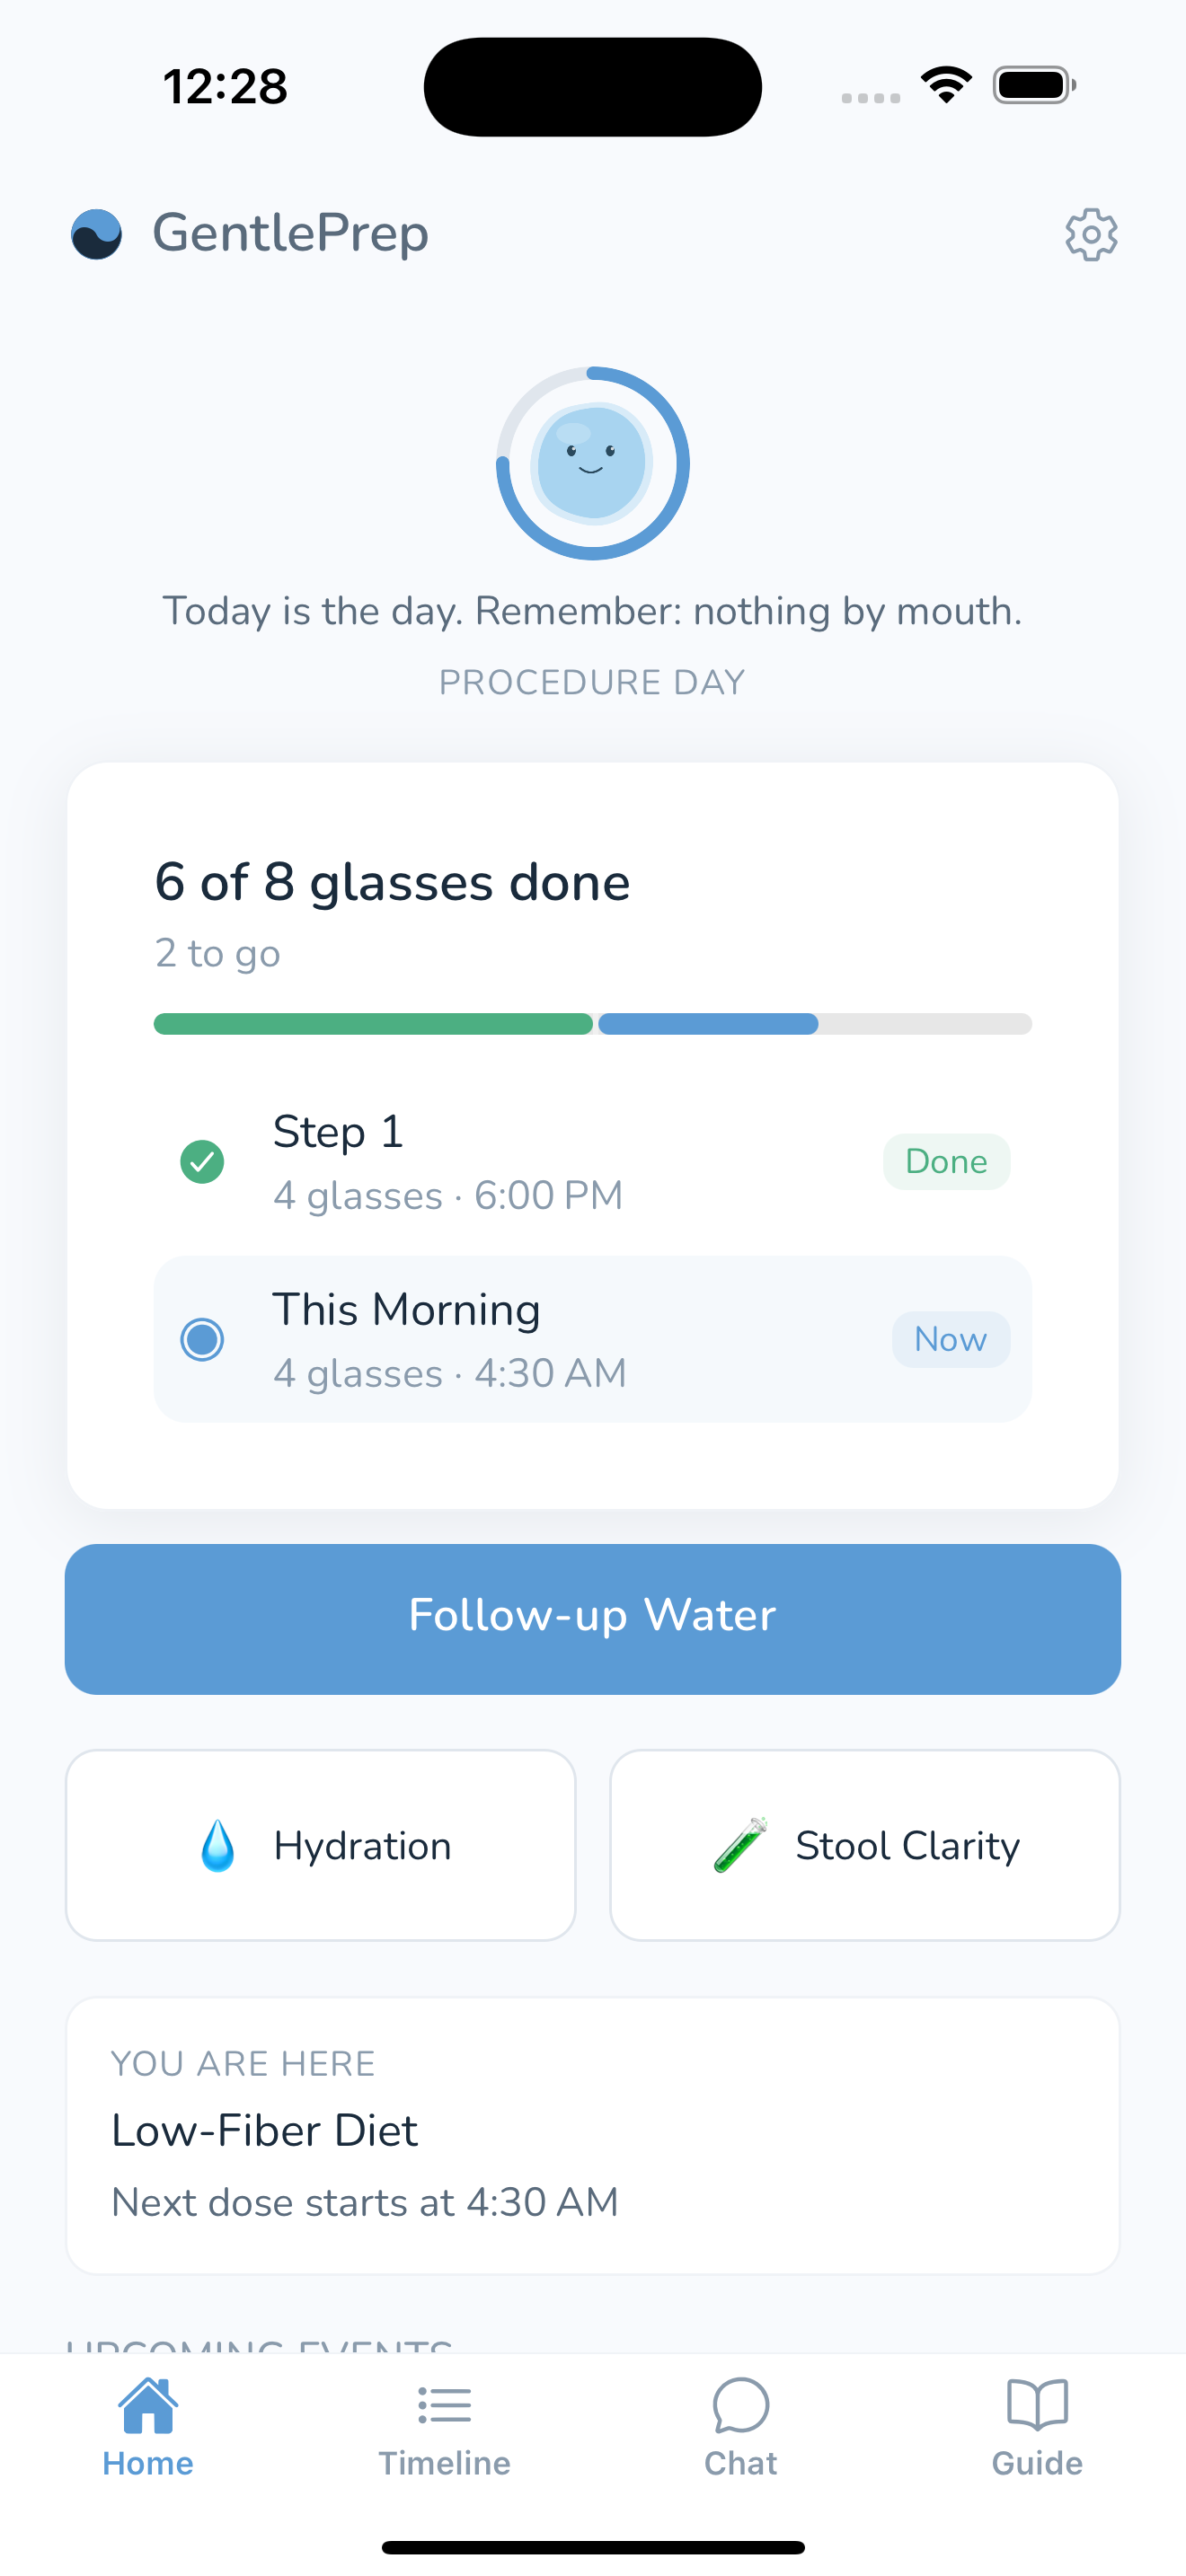Toggle the green Step 1 checkmark
The height and width of the screenshot is (2576, 1186).
202,1162
